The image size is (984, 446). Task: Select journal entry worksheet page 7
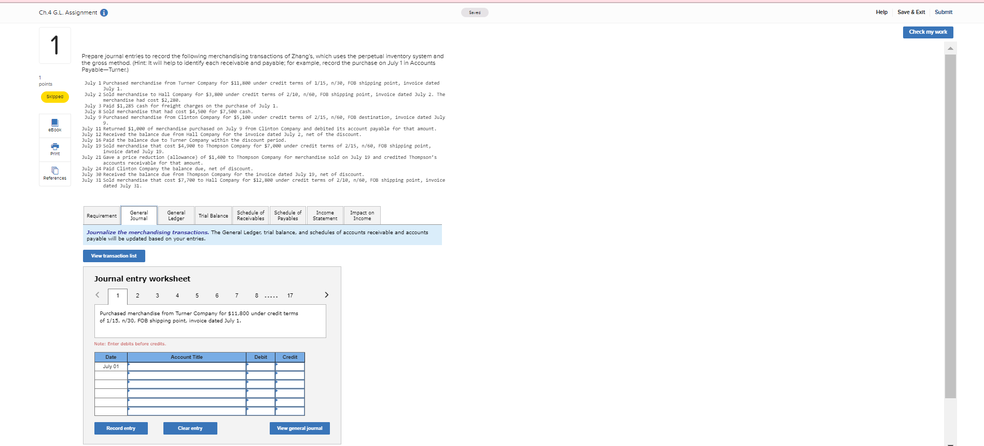coord(237,295)
